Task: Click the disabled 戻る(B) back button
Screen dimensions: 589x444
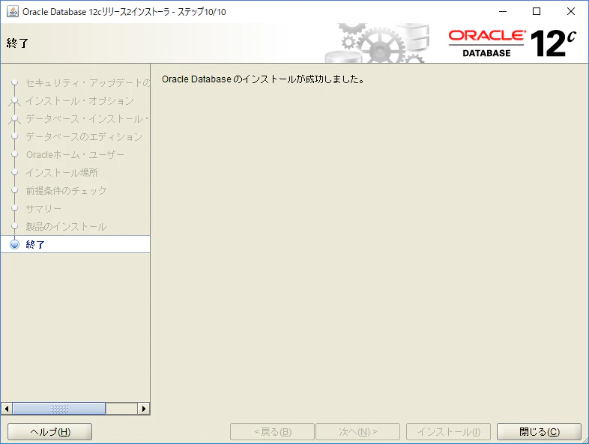Action: 272,431
